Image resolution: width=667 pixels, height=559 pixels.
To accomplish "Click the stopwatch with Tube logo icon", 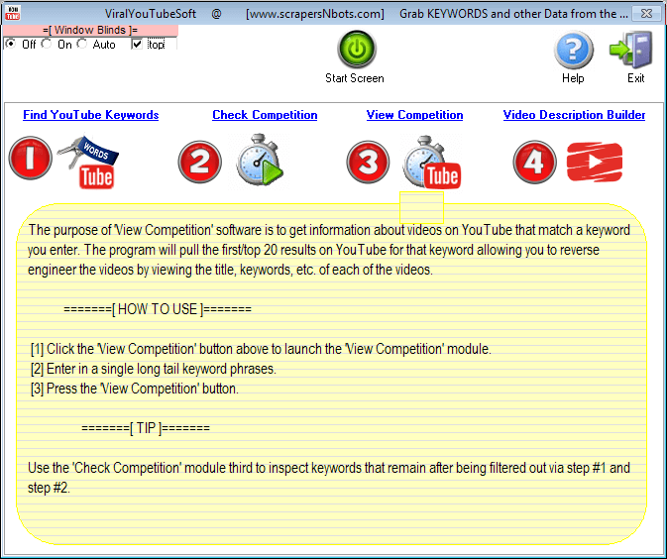I will [431, 163].
